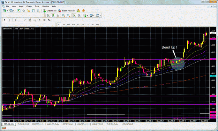This screenshot has width=218, height=131.
Task: Open the Insert menu
Action: [21, 7]
